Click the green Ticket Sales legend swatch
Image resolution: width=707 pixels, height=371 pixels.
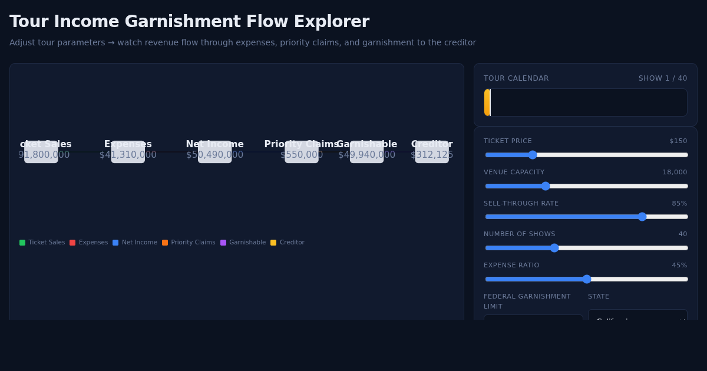[x=22, y=243]
